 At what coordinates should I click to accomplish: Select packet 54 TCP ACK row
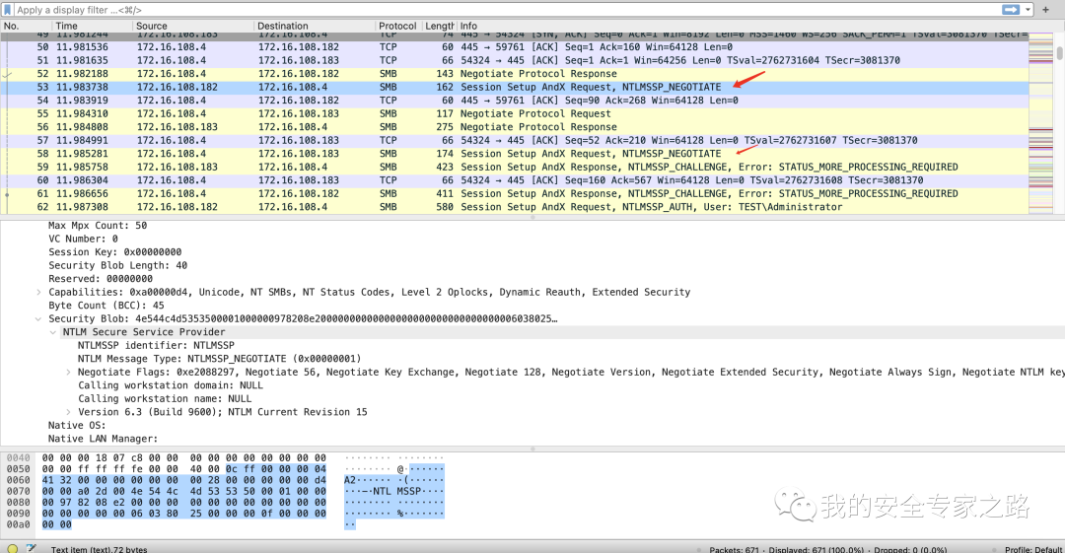(514, 101)
